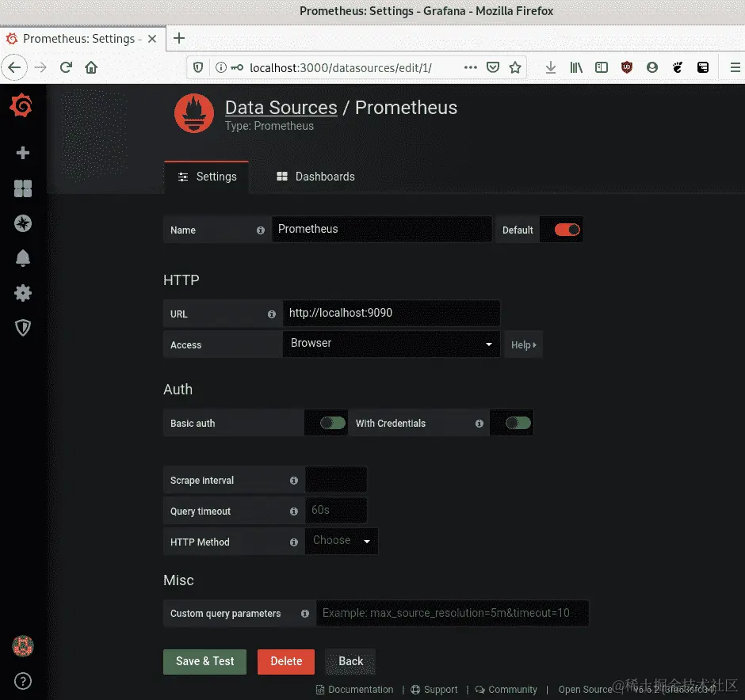Reload the page in Firefox
The image size is (745, 700).
66,67
